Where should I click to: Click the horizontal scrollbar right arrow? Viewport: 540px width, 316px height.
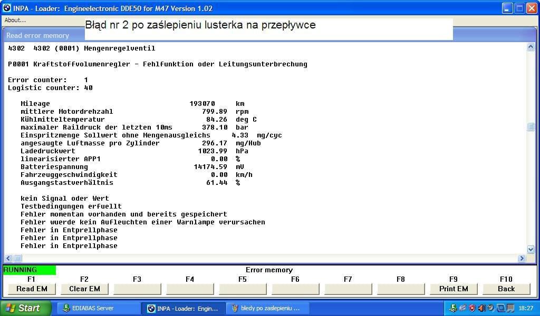(x=522, y=258)
